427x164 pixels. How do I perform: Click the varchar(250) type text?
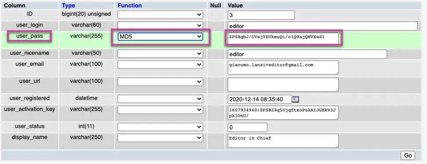[86, 137]
